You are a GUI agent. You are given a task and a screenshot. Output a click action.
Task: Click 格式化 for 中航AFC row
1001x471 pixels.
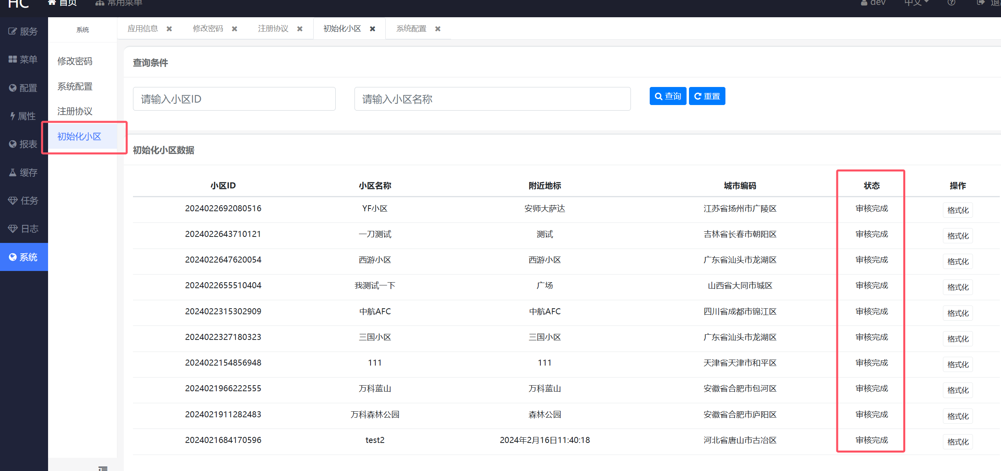[x=958, y=313]
